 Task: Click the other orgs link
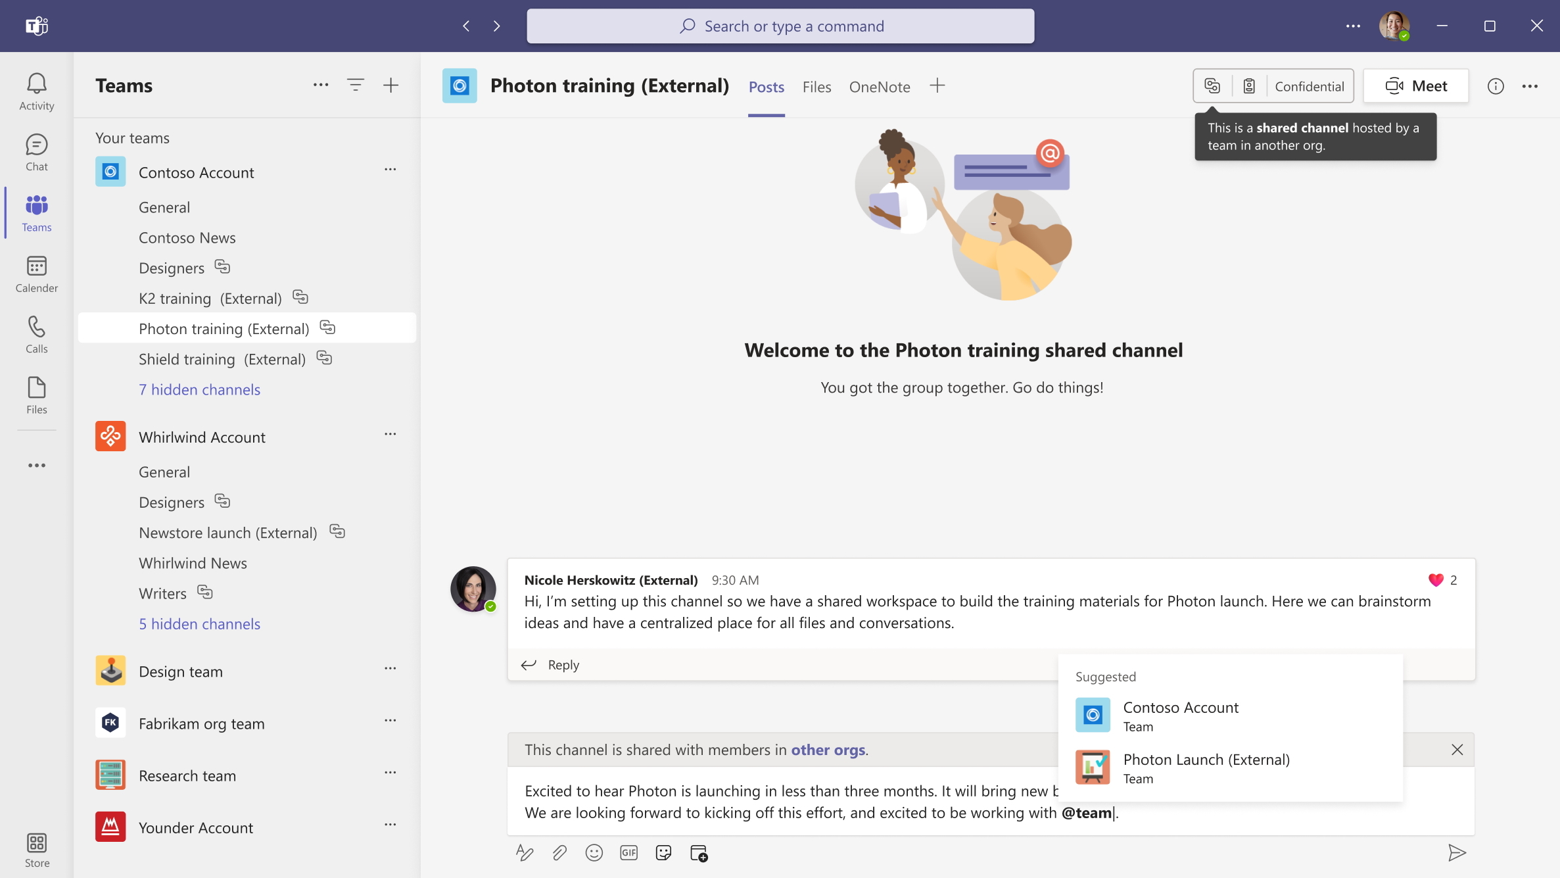[828, 749]
